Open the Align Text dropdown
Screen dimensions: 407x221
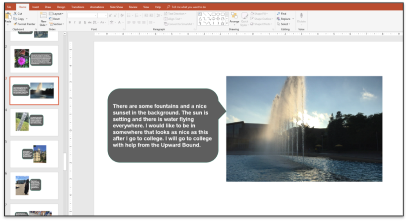pyautogui.click(x=173, y=19)
